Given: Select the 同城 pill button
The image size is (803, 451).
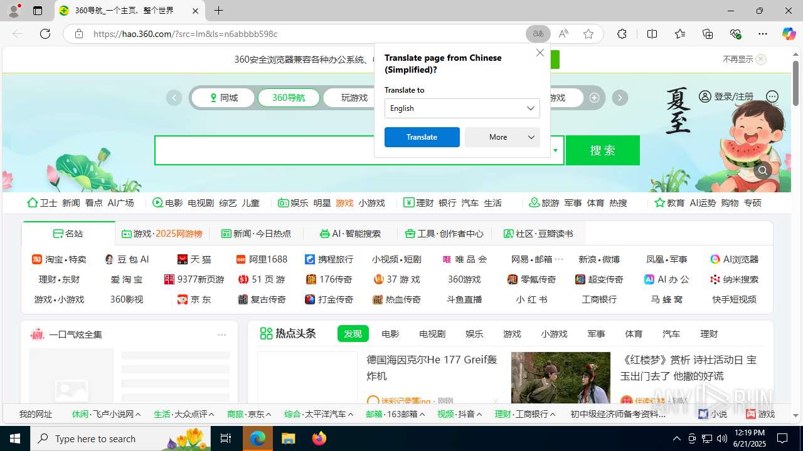Looking at the screenshot, I should pos(223,98).
